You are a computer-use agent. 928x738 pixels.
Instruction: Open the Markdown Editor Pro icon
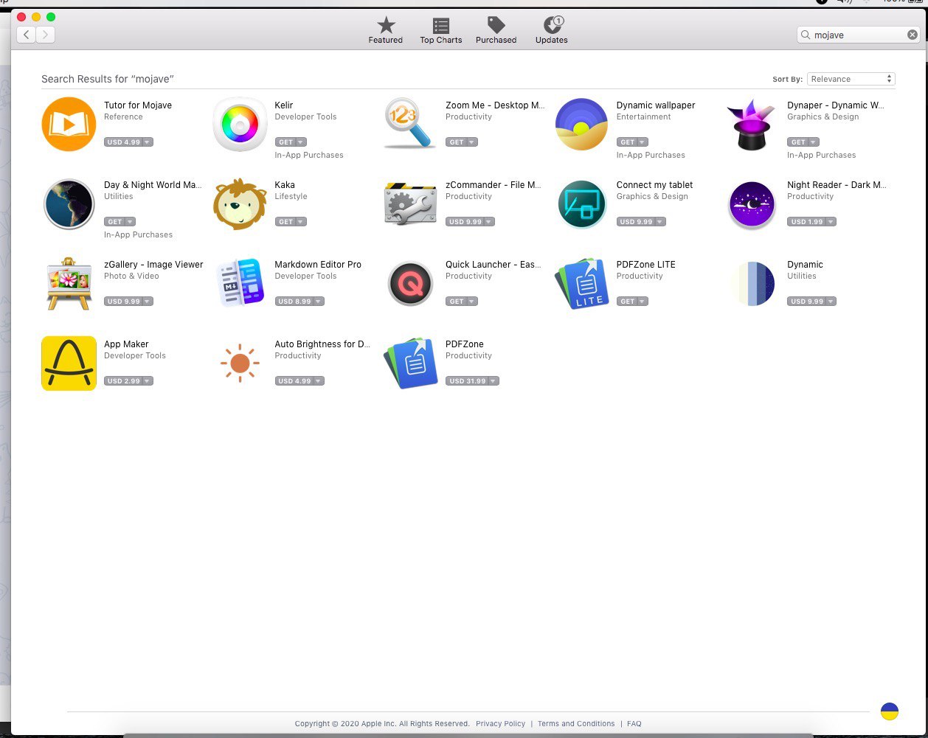pyautogui.click(x=240, y=282)
